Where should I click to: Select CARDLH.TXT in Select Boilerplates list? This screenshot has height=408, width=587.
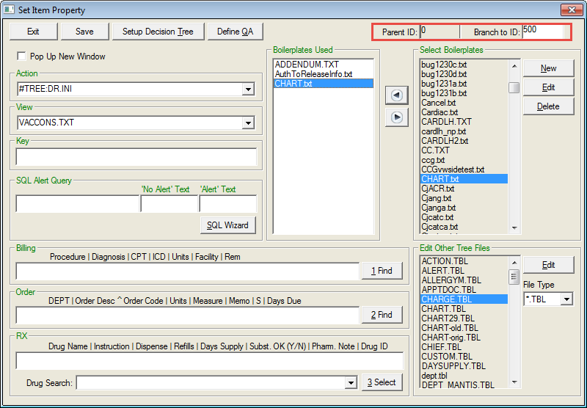446,122
